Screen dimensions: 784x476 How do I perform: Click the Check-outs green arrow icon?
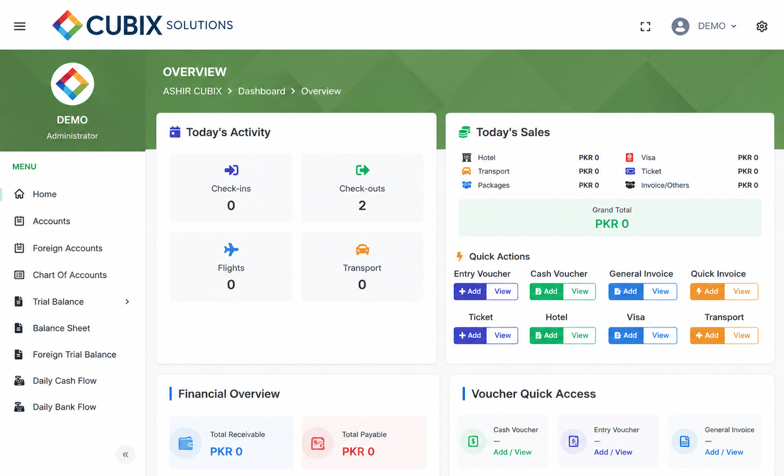click(x=362, y=170)
